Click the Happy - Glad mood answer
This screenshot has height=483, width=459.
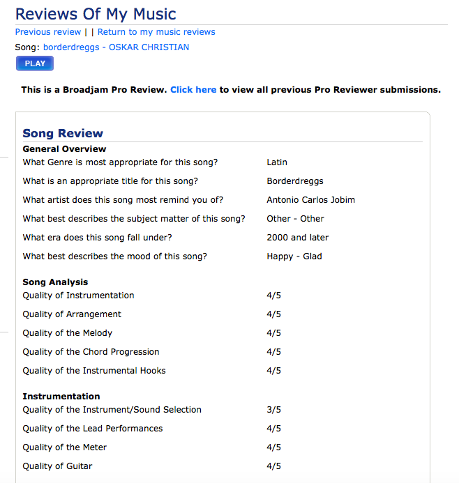pos(294,256)
